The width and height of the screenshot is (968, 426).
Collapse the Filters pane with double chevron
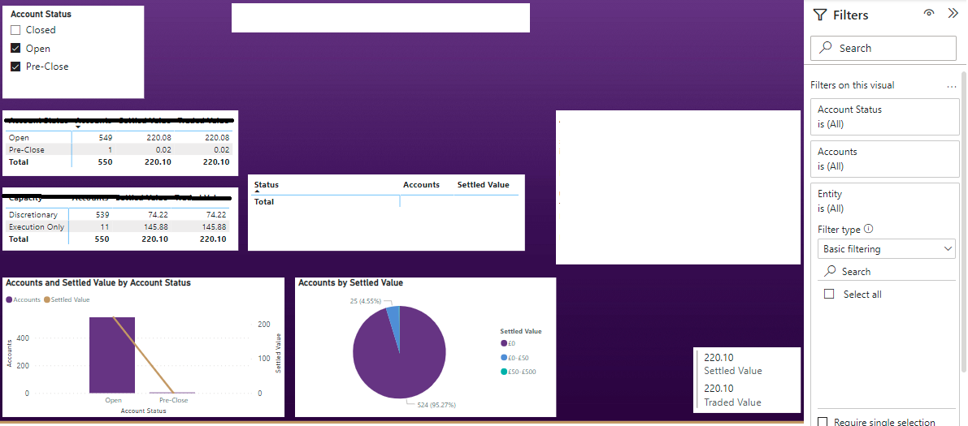[953, 13]
